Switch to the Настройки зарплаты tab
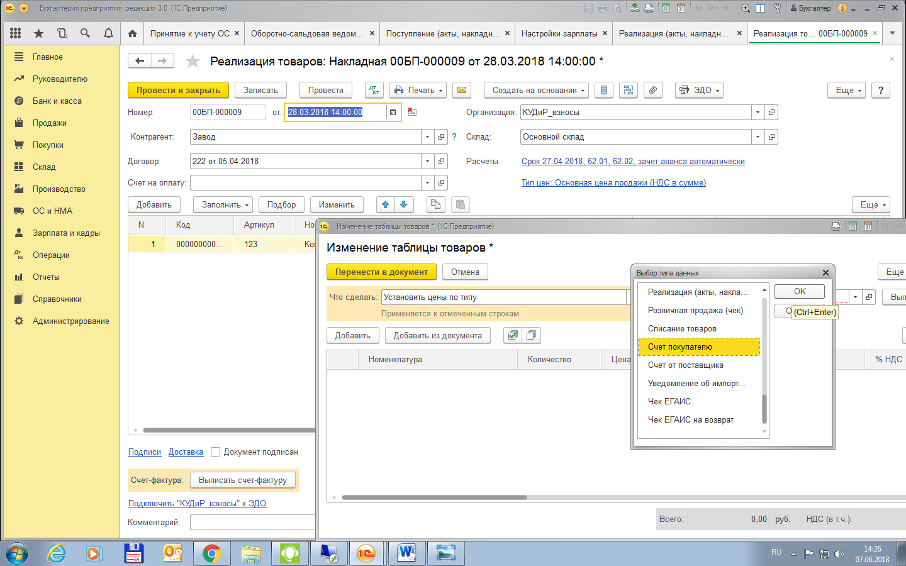This screenshot has width=906, height=566. (x=559, y=33)
